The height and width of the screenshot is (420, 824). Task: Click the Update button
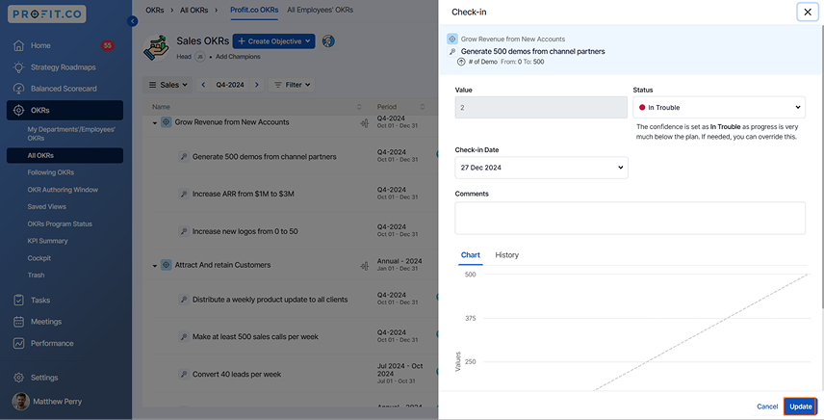(800, 407)
